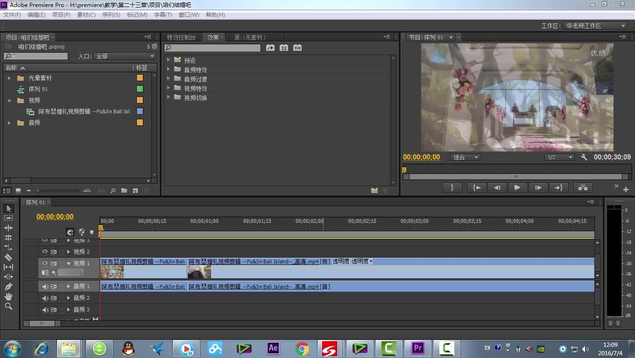Click project panel thumbnail zoom slider
This screenshot has width=635, height=358.
point(58,191)
